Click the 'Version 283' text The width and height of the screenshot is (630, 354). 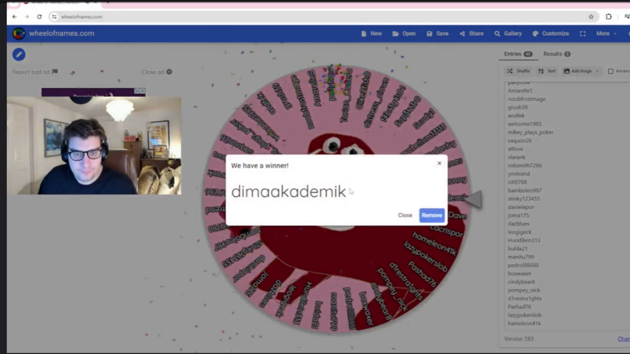(518, 339)
